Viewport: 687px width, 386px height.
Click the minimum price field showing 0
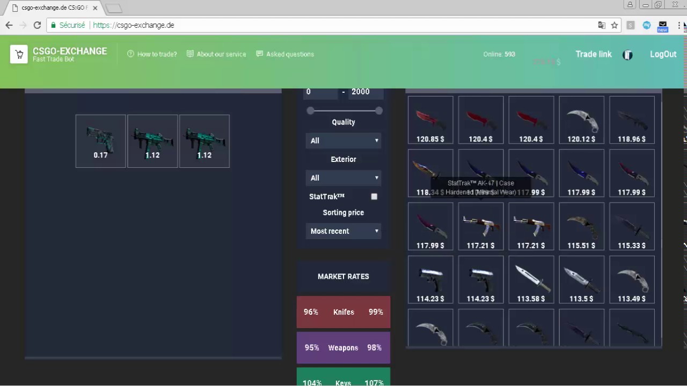(x=321, y=92)
